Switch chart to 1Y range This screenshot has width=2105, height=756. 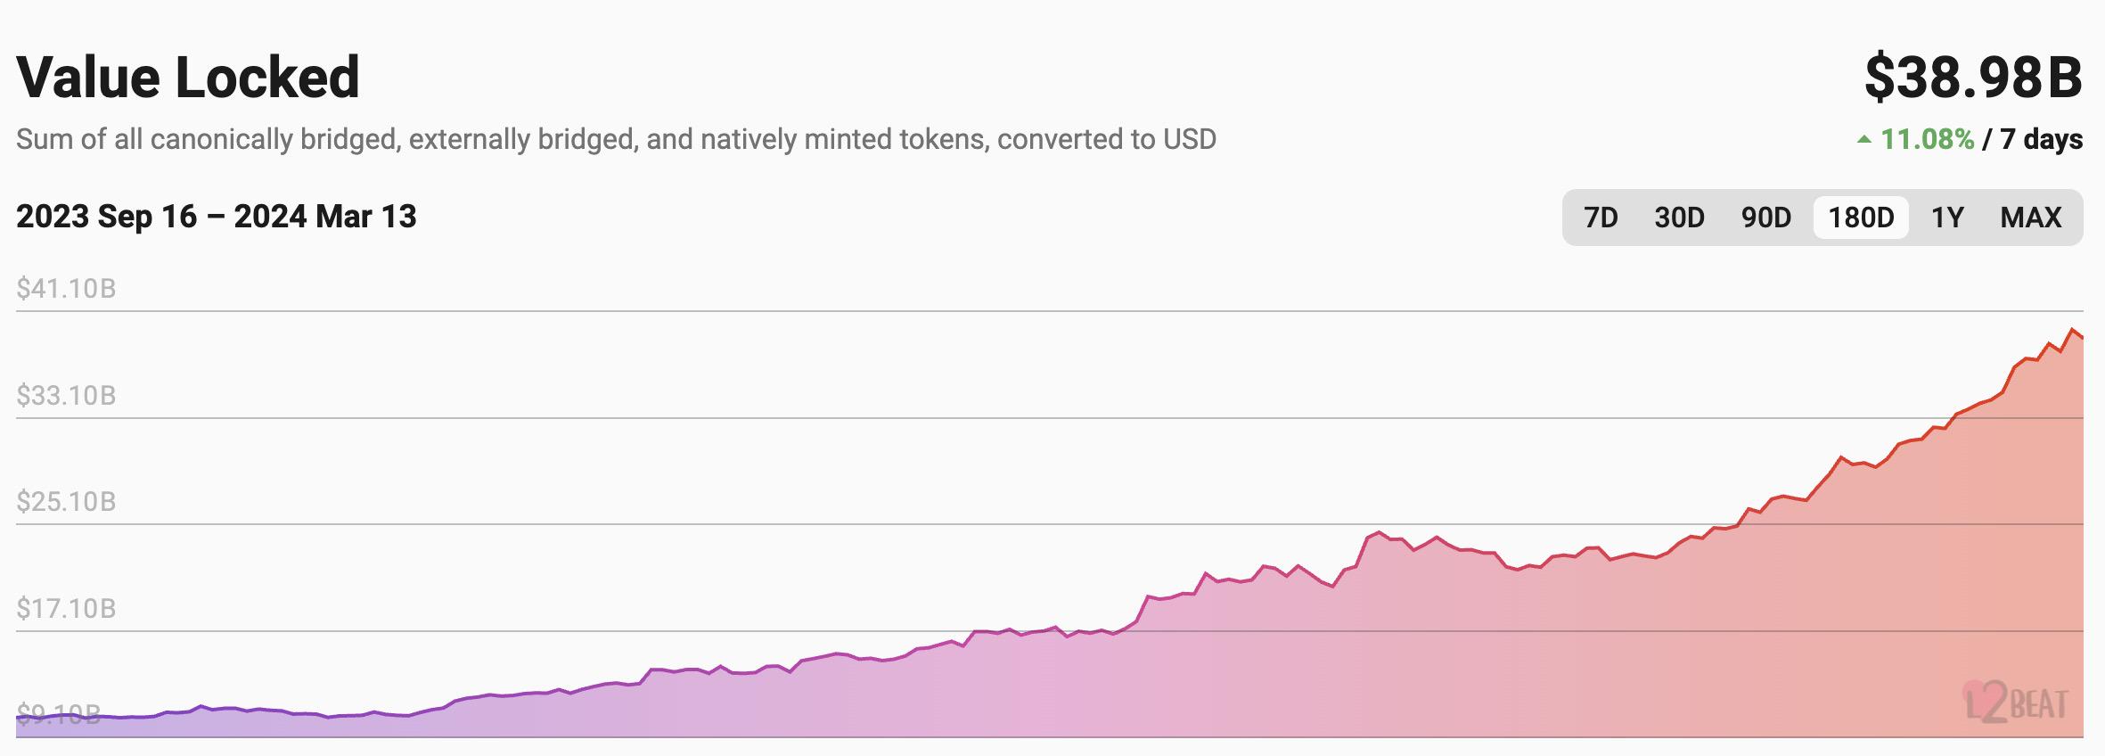coord(1947,218)
